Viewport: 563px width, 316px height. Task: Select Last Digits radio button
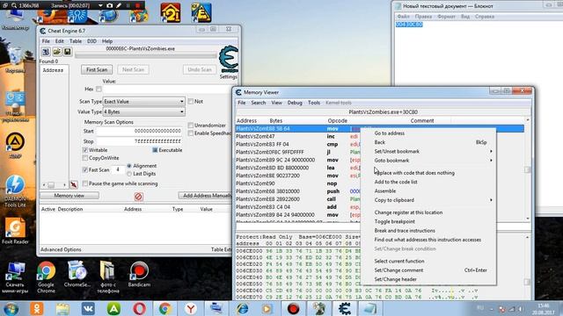pos(129,174)
